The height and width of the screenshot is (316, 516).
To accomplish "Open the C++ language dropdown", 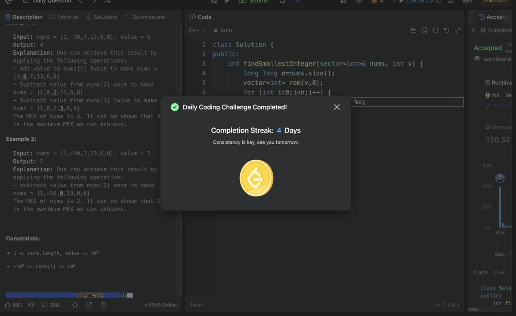I will (198, 30).
